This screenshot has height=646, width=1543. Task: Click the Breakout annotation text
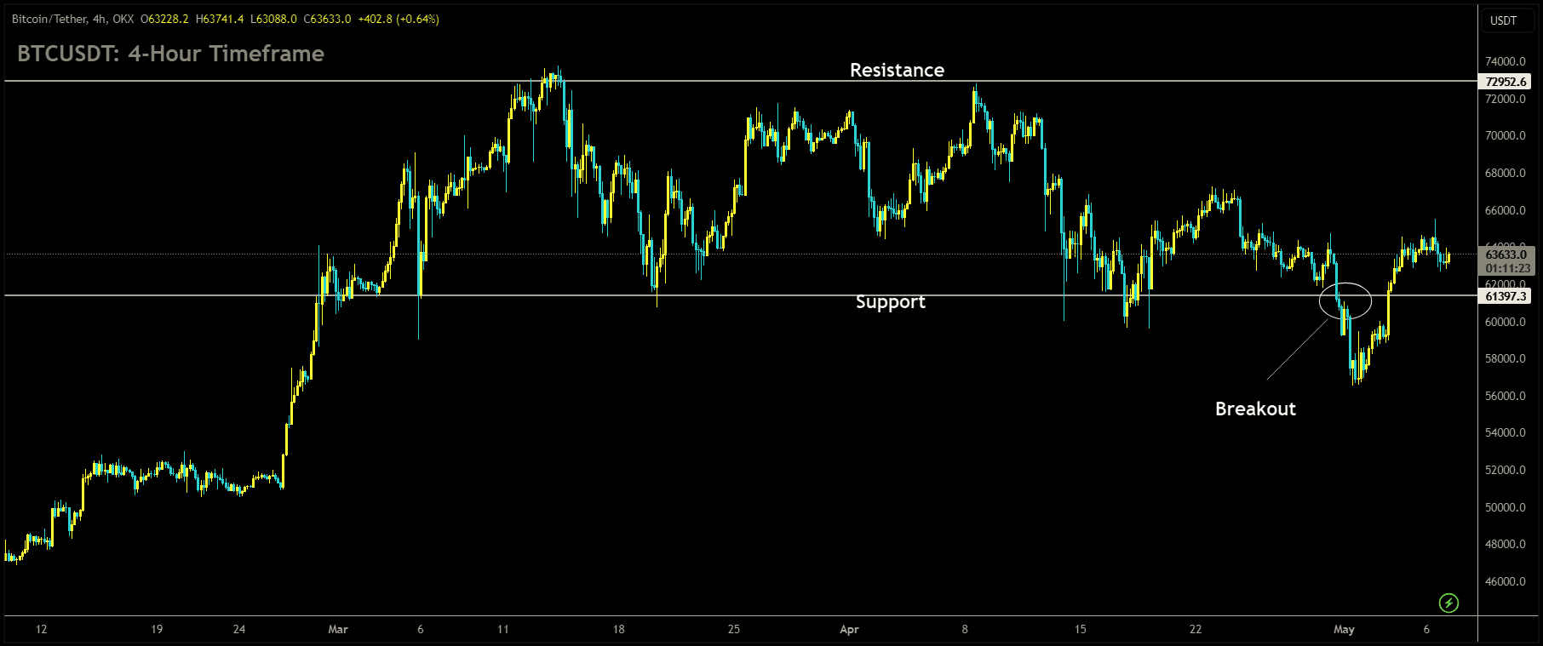tap(1255, 409)
